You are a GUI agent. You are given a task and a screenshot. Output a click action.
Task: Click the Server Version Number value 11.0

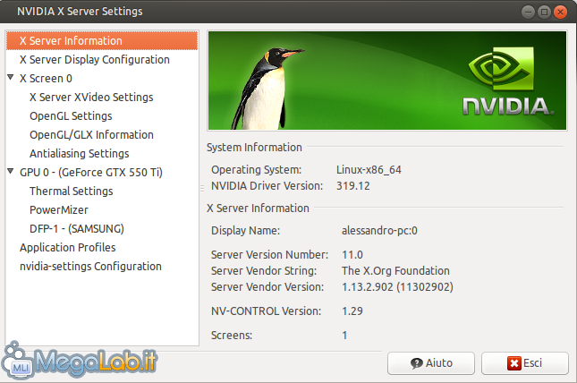(352, 255)
